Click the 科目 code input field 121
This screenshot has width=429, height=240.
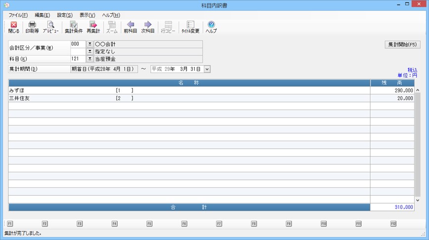click(78, 59)
